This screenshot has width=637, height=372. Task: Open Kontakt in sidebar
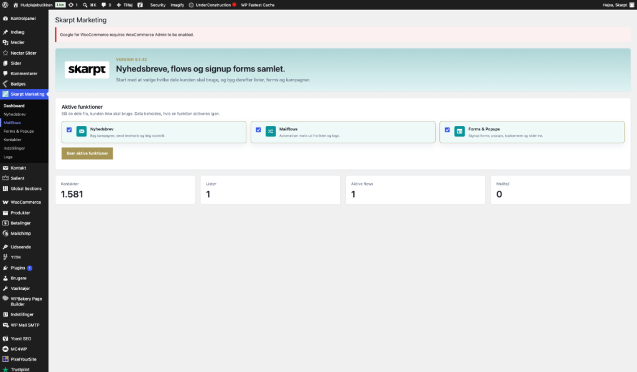pyautogui.click(x=24, y=168)
